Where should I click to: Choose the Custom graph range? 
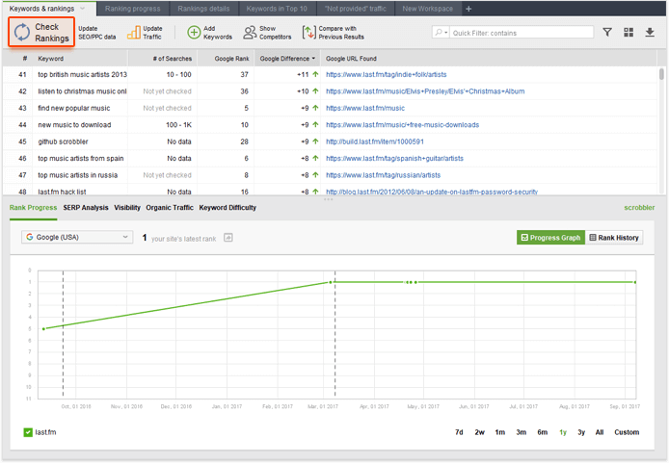pyautogui.click(x=627, y=432)
